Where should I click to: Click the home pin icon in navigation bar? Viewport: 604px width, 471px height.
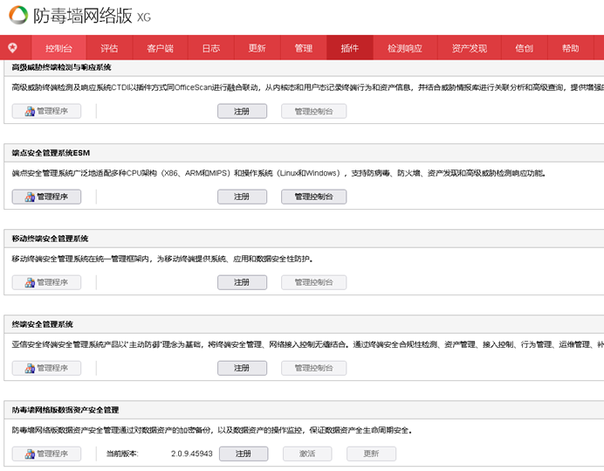13,48
